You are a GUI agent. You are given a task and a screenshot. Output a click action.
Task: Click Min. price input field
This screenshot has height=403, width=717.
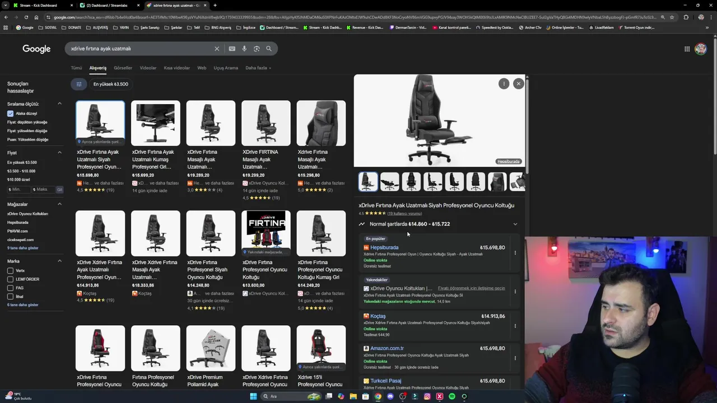coord(18,189)
